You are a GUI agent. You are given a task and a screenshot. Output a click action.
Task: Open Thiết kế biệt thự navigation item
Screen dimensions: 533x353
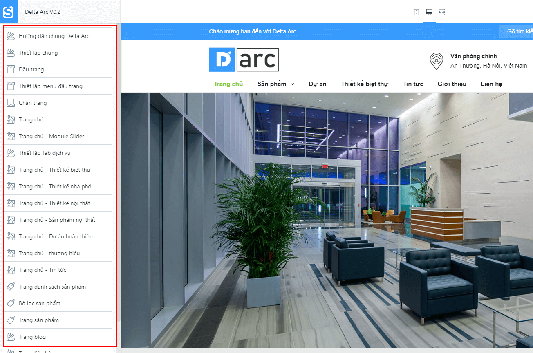[365, 84]
